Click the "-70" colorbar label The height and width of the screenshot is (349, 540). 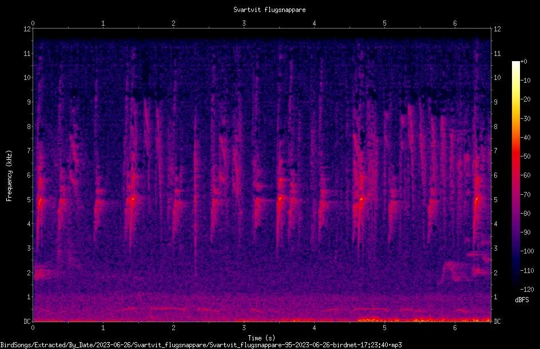pos(526,195)
